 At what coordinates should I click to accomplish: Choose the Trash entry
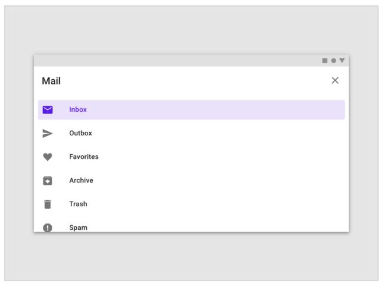point(78,204)
